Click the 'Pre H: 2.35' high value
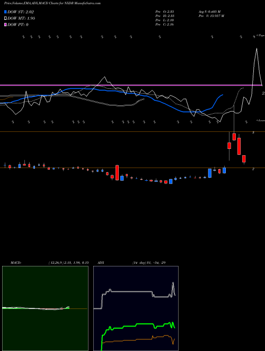Screen dimensions: 265x351 pyautogui.click(x=165, y=16)
